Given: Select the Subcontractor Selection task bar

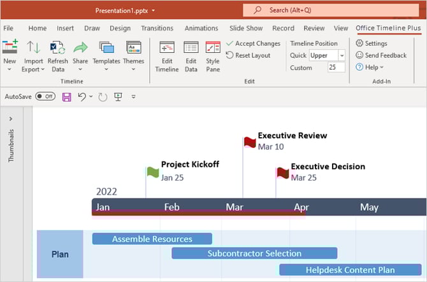Looking at the screenshot, I should (254, 253).
